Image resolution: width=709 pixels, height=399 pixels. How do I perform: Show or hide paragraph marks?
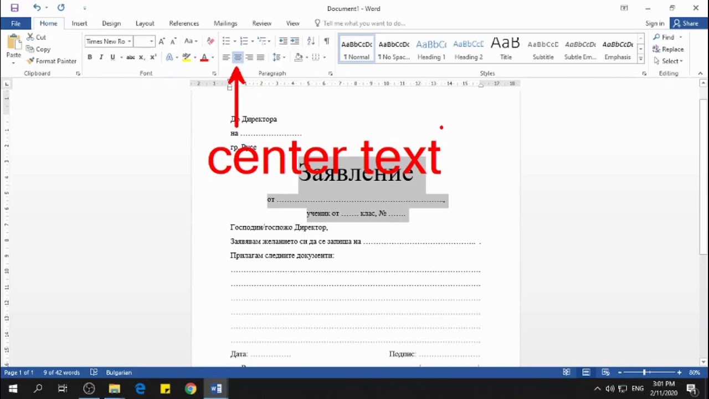[326, 41]
